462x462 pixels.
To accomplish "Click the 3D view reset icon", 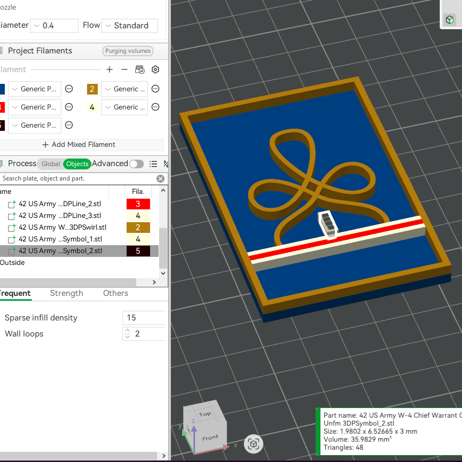I will coord(253,444).
